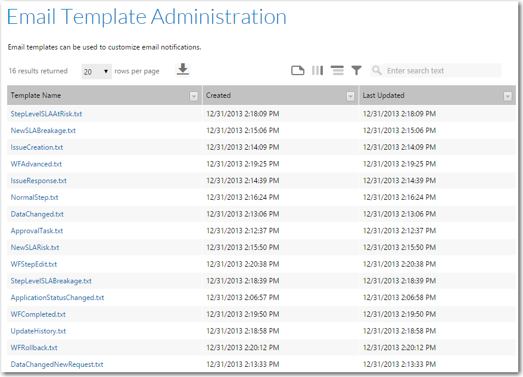Viewport: 523px width, 377px height.
Task: Sort by Template Name column header
Action: (x=36, y=95)
